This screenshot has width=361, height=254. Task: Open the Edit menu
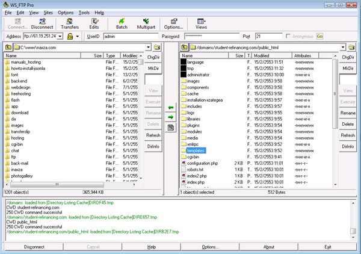pyautogui.click(x=20, y=13)
